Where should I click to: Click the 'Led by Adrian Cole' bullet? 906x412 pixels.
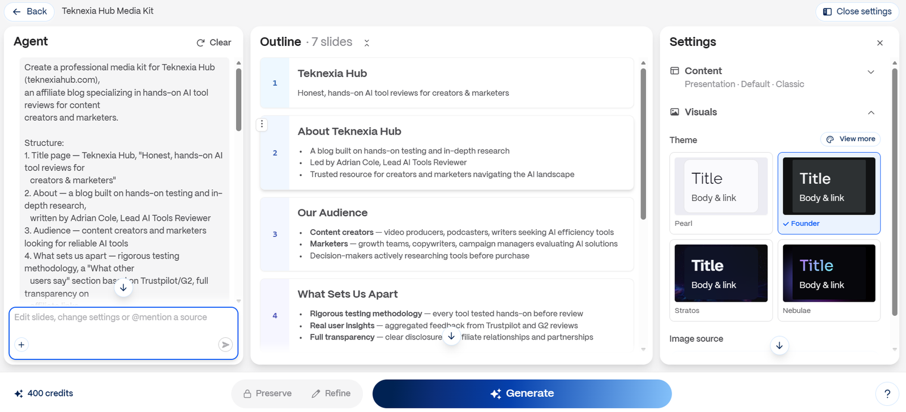388,162
